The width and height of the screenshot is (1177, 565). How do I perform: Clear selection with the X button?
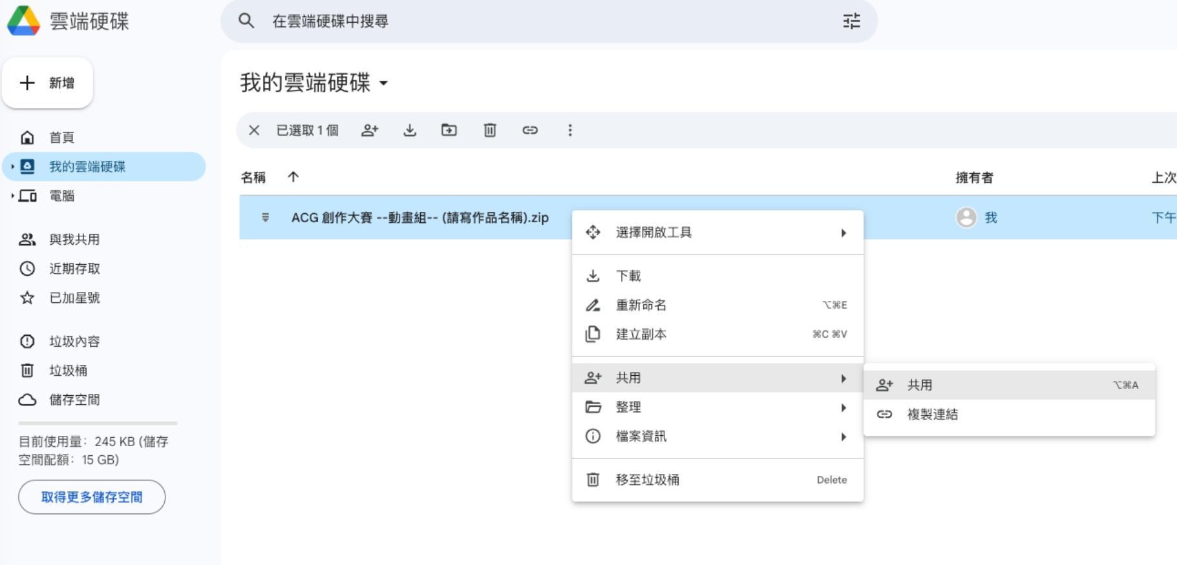pos(254,130)
